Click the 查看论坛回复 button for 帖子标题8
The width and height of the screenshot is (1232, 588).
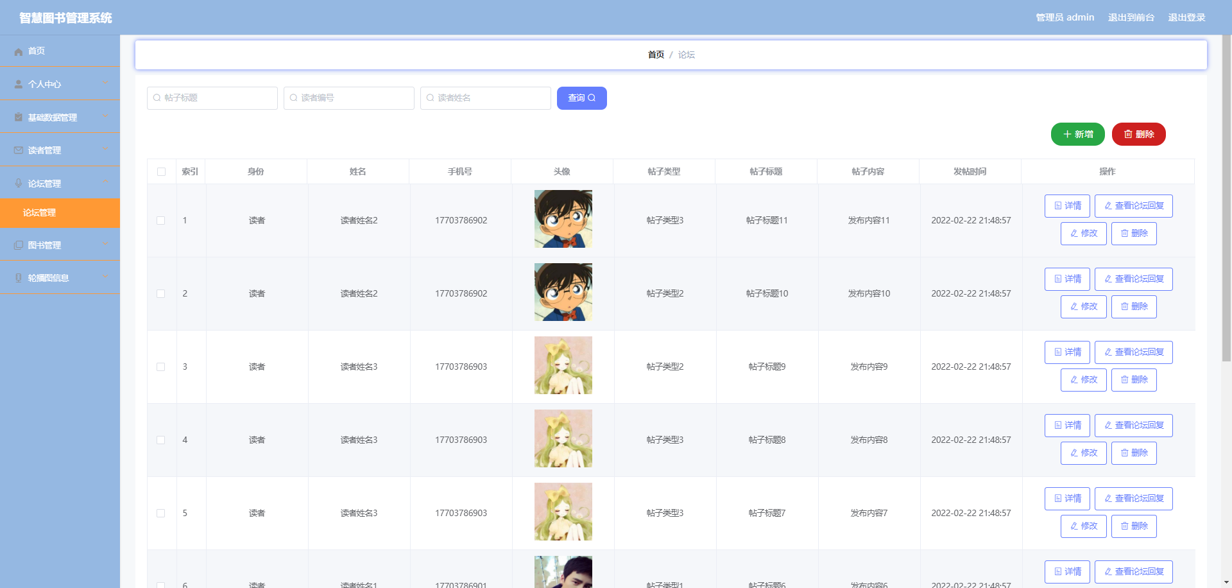pyautogui.click(x=1133, y=426)
